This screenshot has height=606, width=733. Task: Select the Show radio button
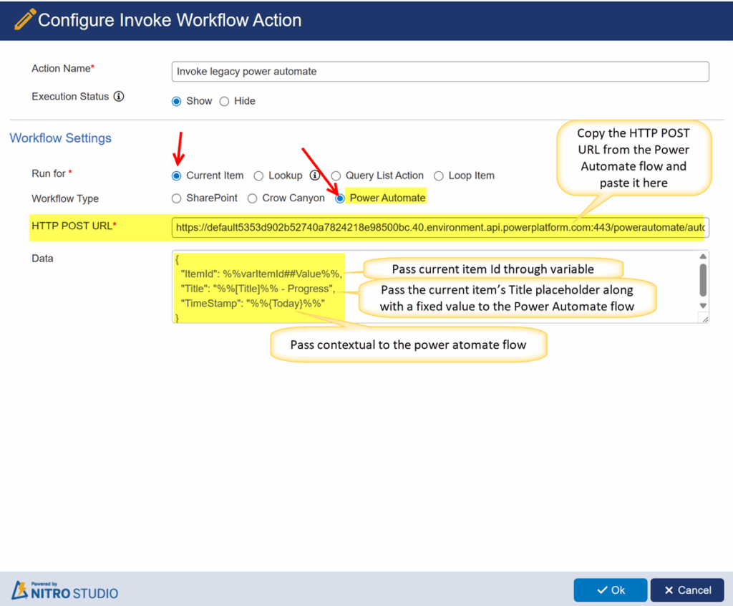click(x=177, y=101)
